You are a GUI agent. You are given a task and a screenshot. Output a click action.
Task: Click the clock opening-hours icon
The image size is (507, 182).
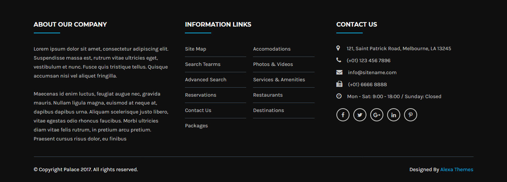[x=339, y=96]
